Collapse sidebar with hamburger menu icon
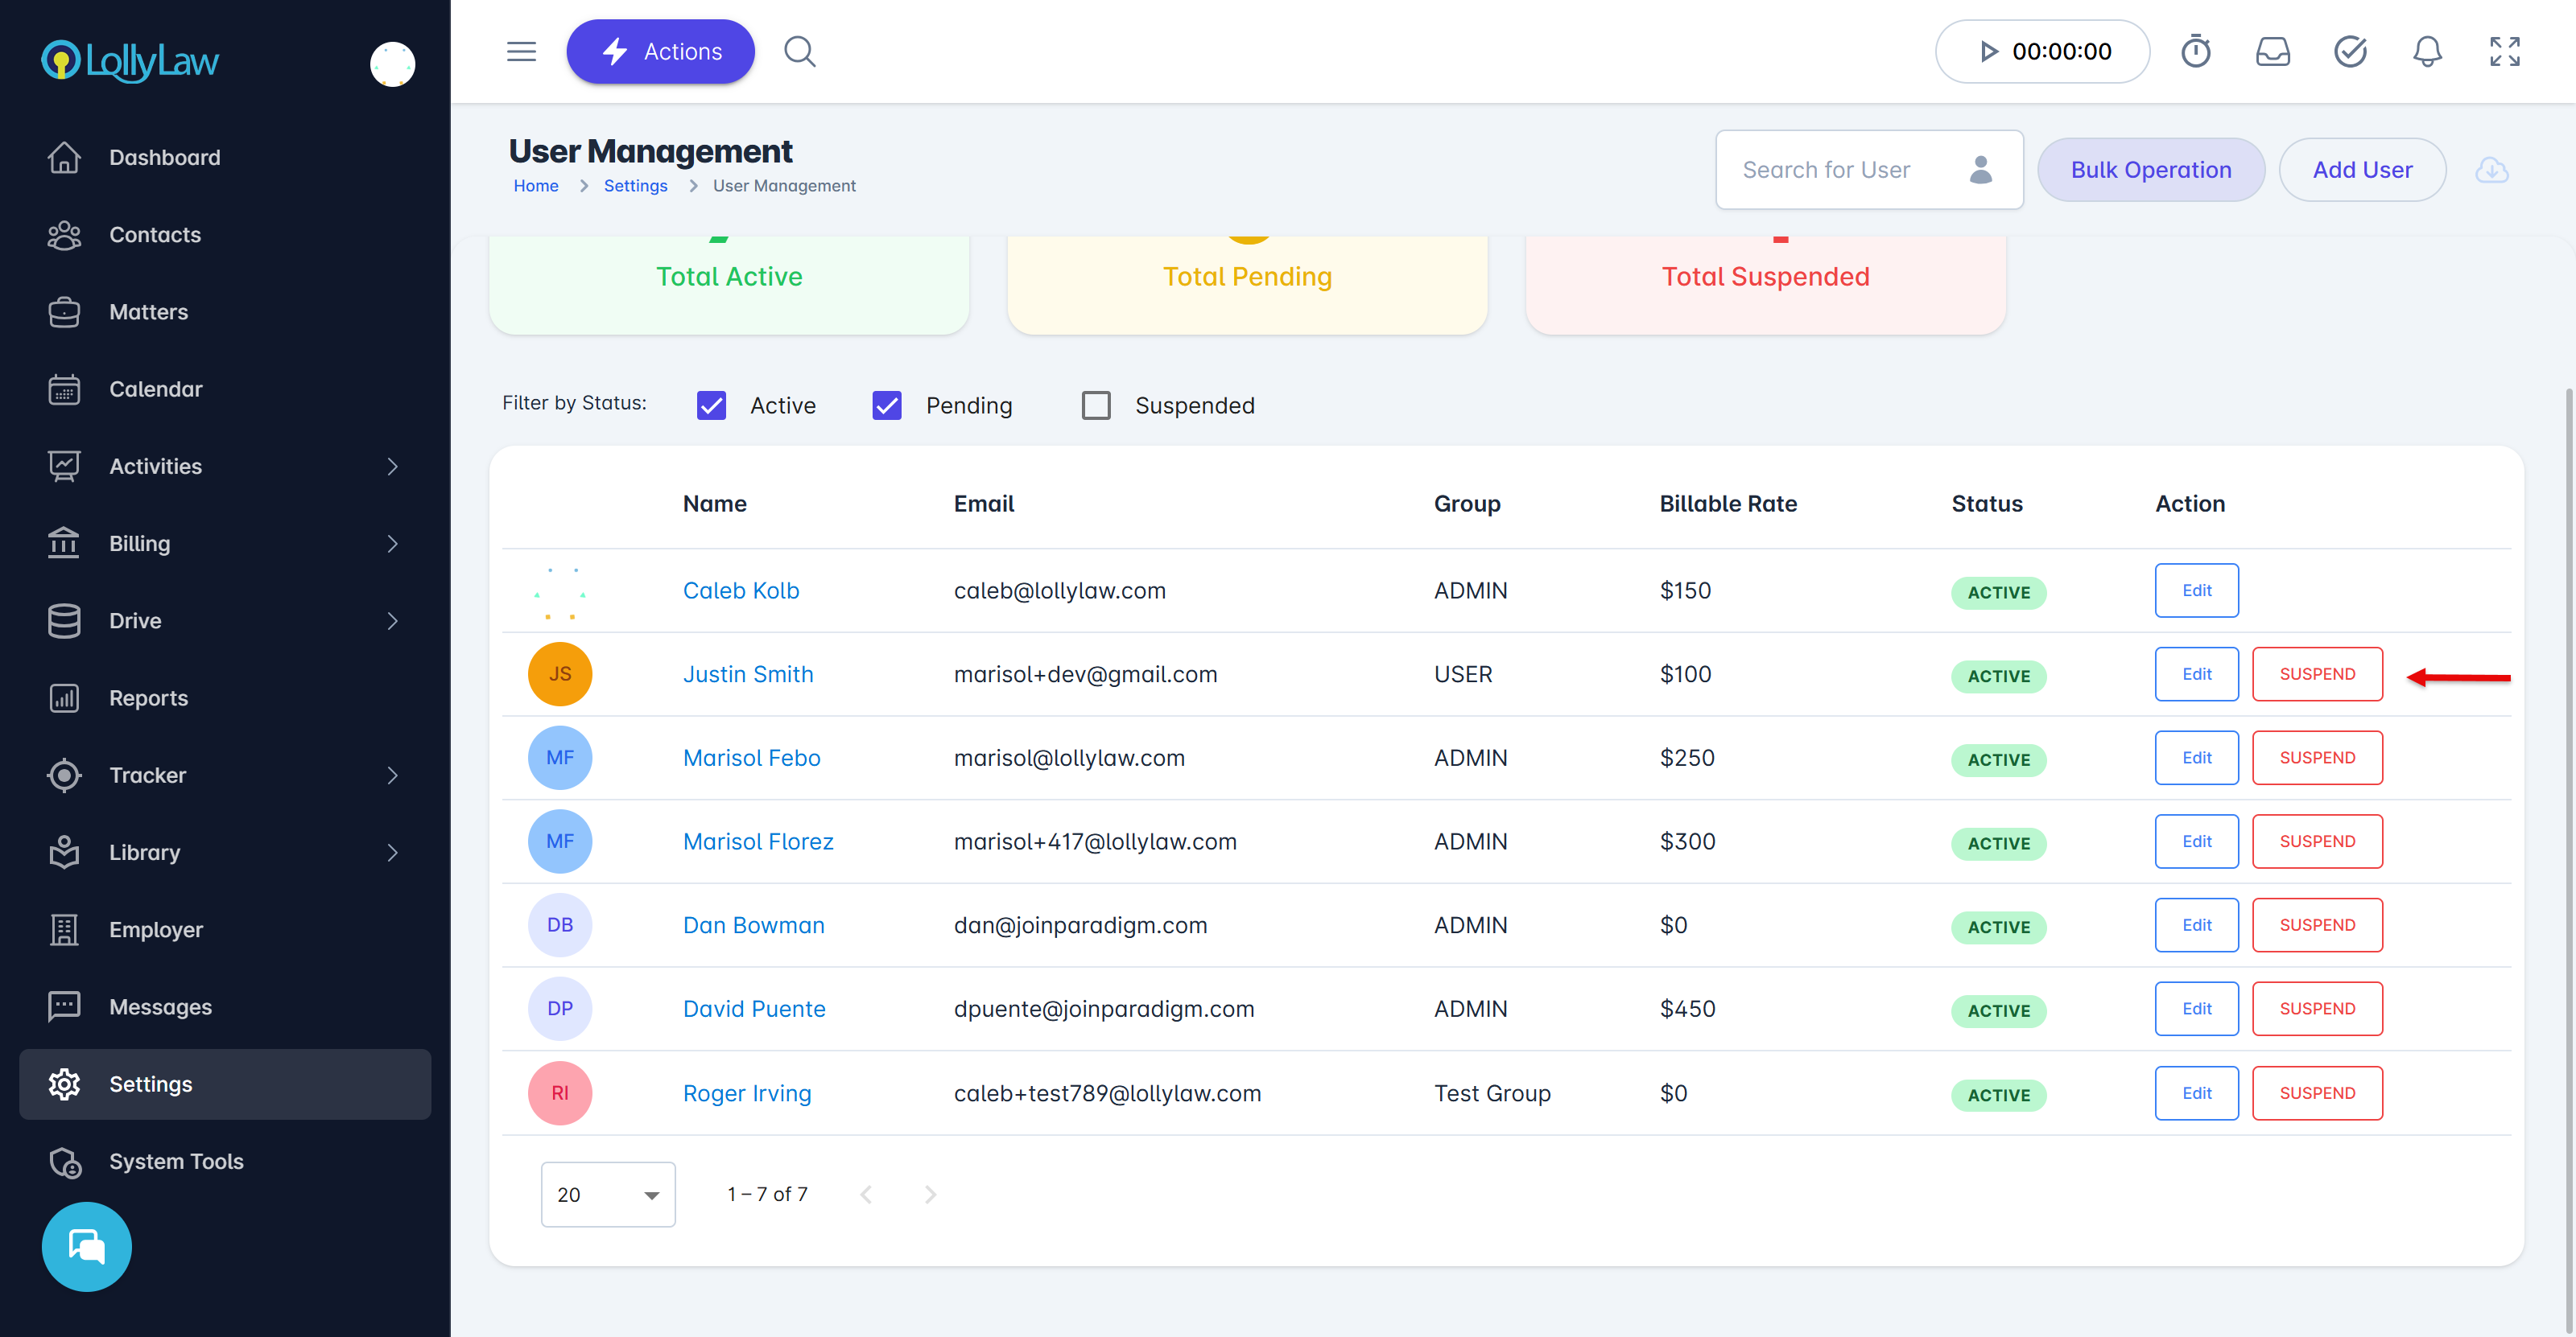The image size is (2576, 1337). [521, 51]
